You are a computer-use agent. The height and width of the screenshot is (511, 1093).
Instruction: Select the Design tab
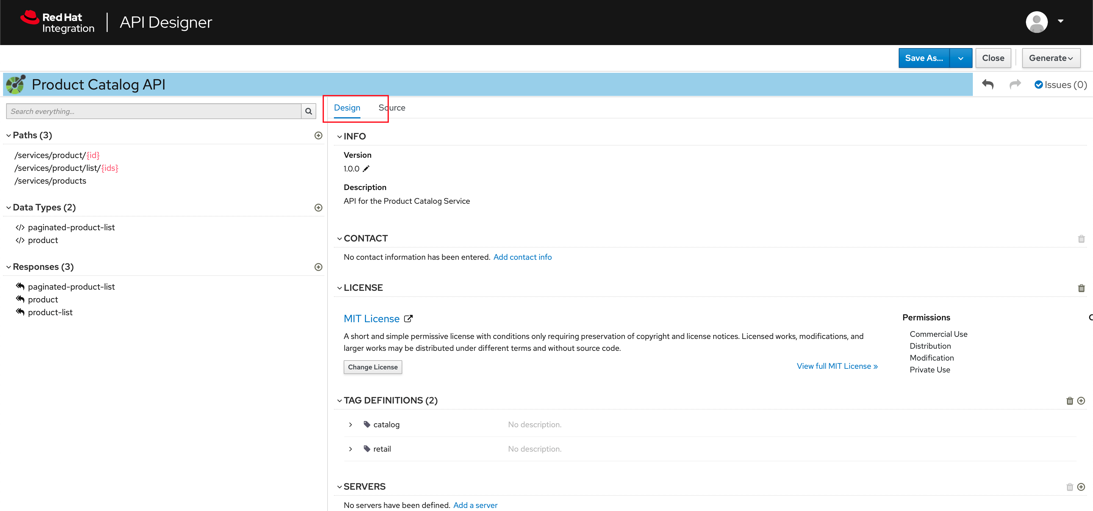[347, 107]
